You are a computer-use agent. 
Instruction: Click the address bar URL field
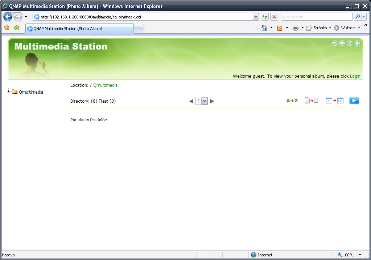pos(143,17)
